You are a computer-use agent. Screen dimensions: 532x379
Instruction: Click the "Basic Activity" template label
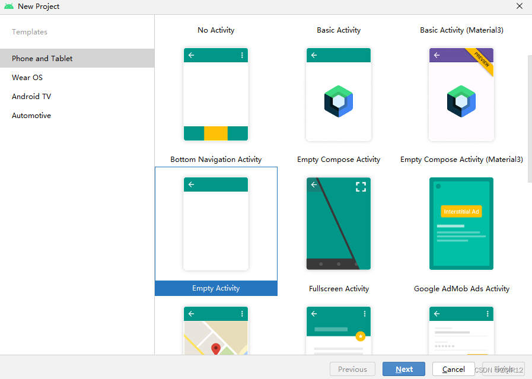[x=339, y=30]
